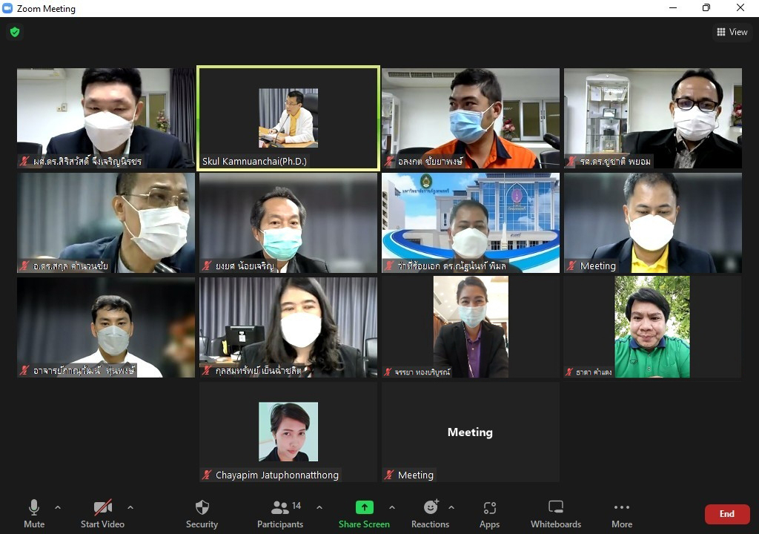Screen dimensions: 759x534
Task: Click muted mic icon on จรรยา ทองบริบูรณ์ tile
Action: coord(388,372)
